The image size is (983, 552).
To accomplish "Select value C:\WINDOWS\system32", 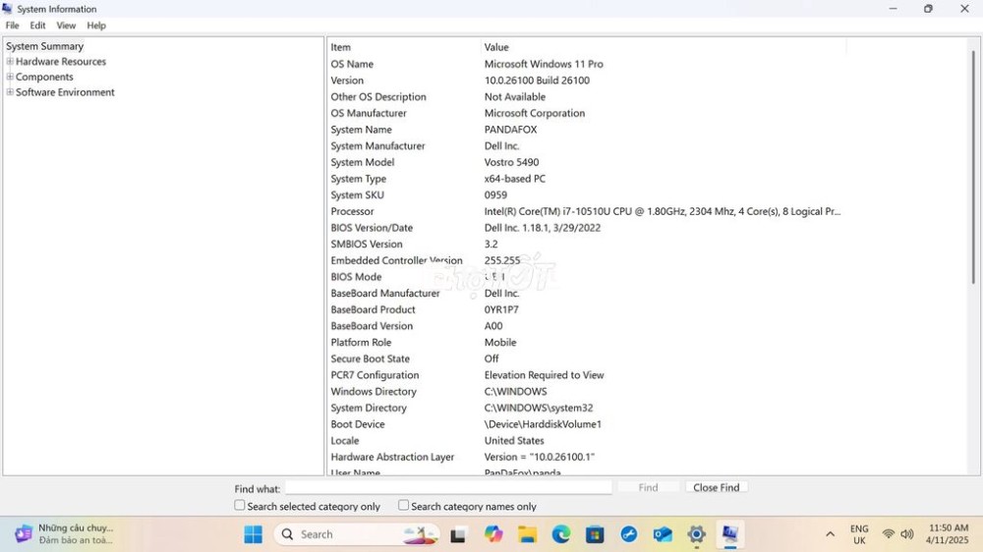I will point(539,408).
